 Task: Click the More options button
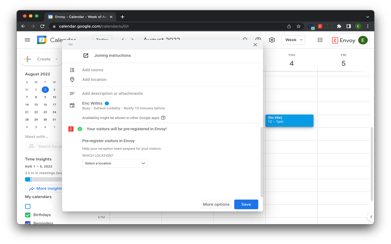[216, 204]
